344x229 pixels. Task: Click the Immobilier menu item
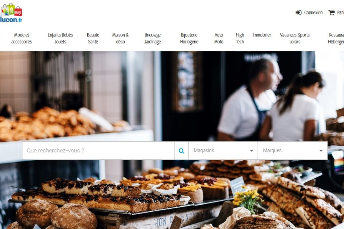point(262,35)
